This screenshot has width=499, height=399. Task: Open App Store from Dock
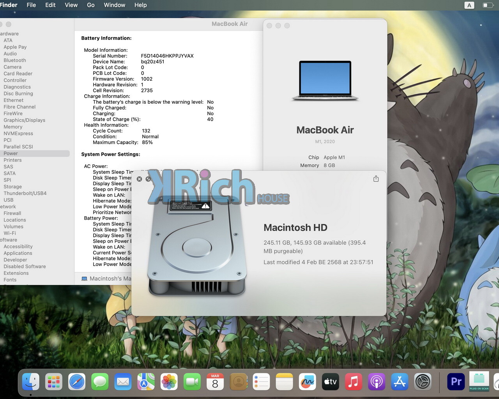(x=400, y=382)
